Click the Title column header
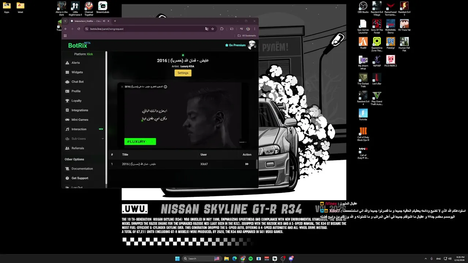The height and width of the screenshot is (263, 468). (125, 155)
